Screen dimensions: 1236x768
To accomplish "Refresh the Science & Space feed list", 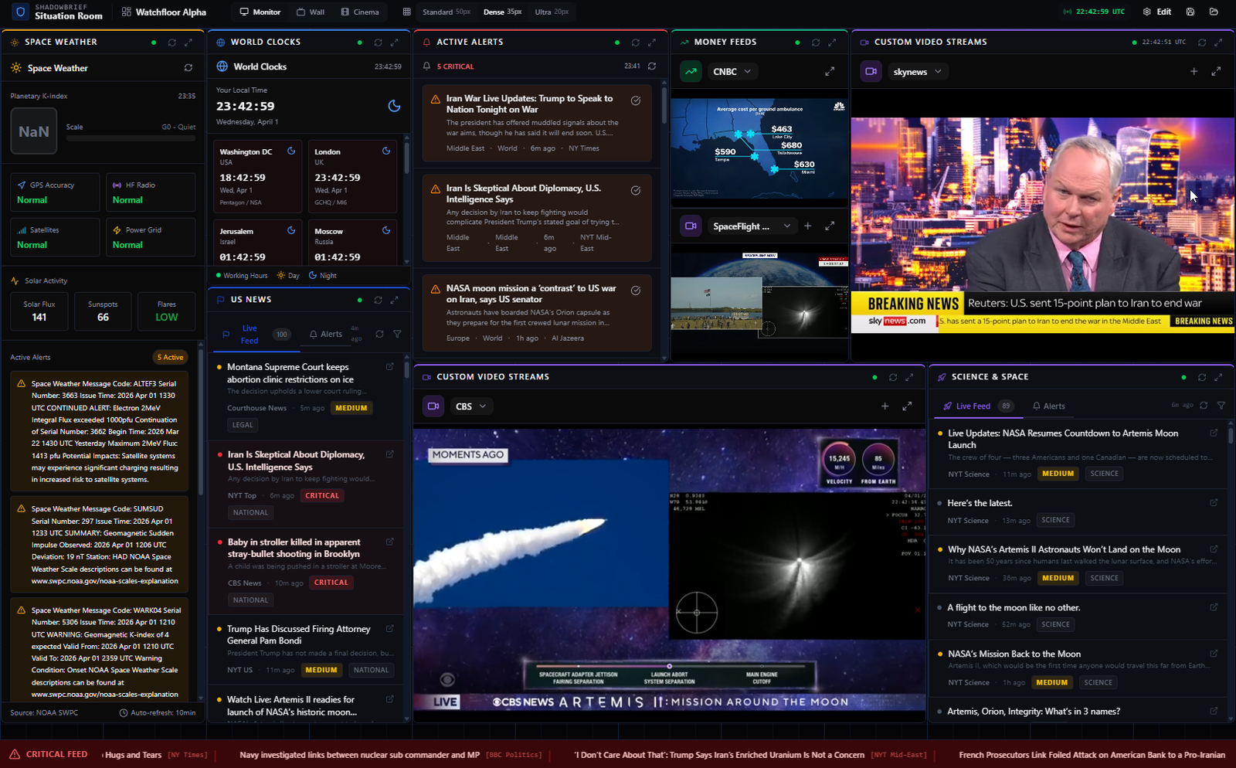I will [x=1204, y=406].
